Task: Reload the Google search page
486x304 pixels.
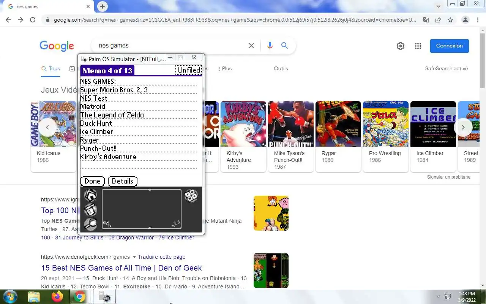Action: pyautogui.click(x=33, y=20)
